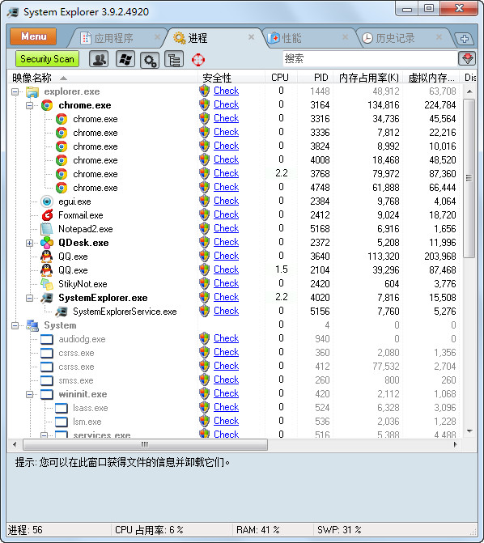Image resolution: width=484 pixels, height=543 pixels.
Task: Click the Security Scan button
Action: tap(47, 59)
